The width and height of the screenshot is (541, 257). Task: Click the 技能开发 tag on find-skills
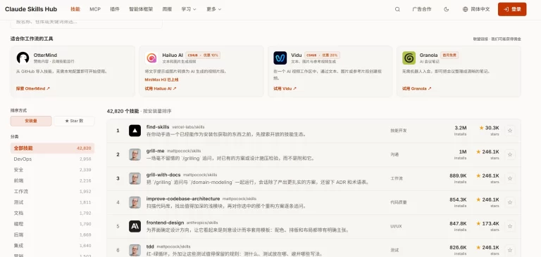[x=399, y=131]
